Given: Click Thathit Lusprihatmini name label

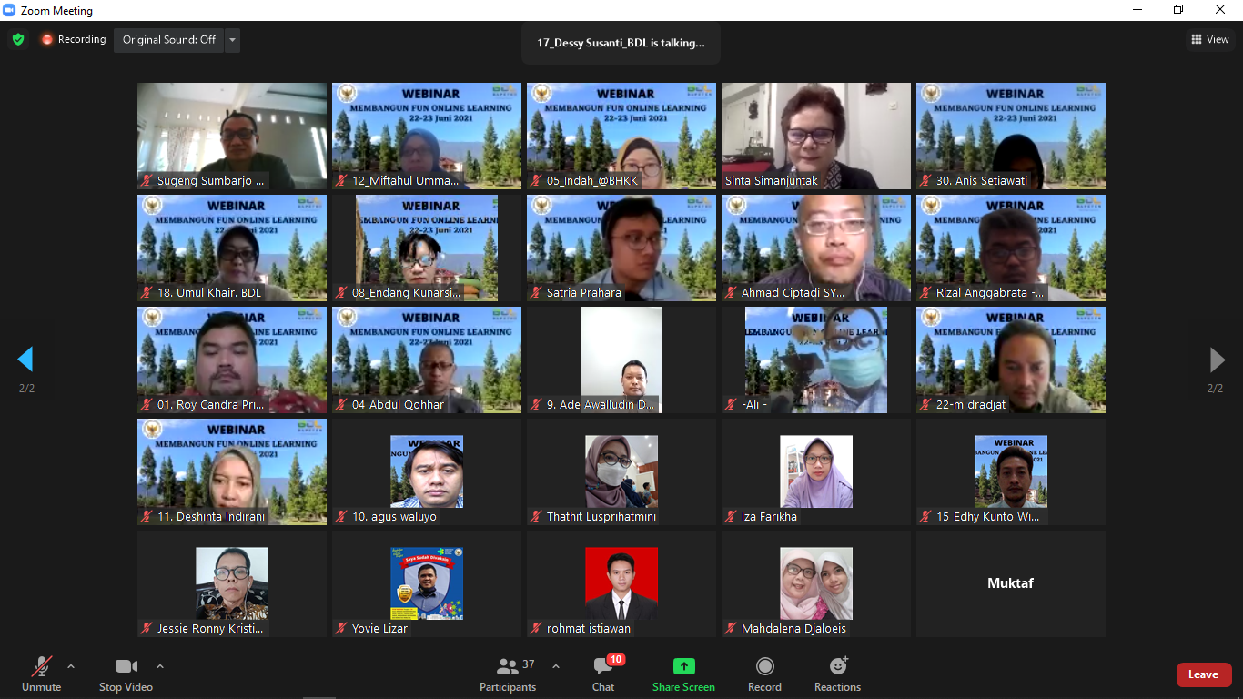Looking at the screenshot, I should click(601, 517).
